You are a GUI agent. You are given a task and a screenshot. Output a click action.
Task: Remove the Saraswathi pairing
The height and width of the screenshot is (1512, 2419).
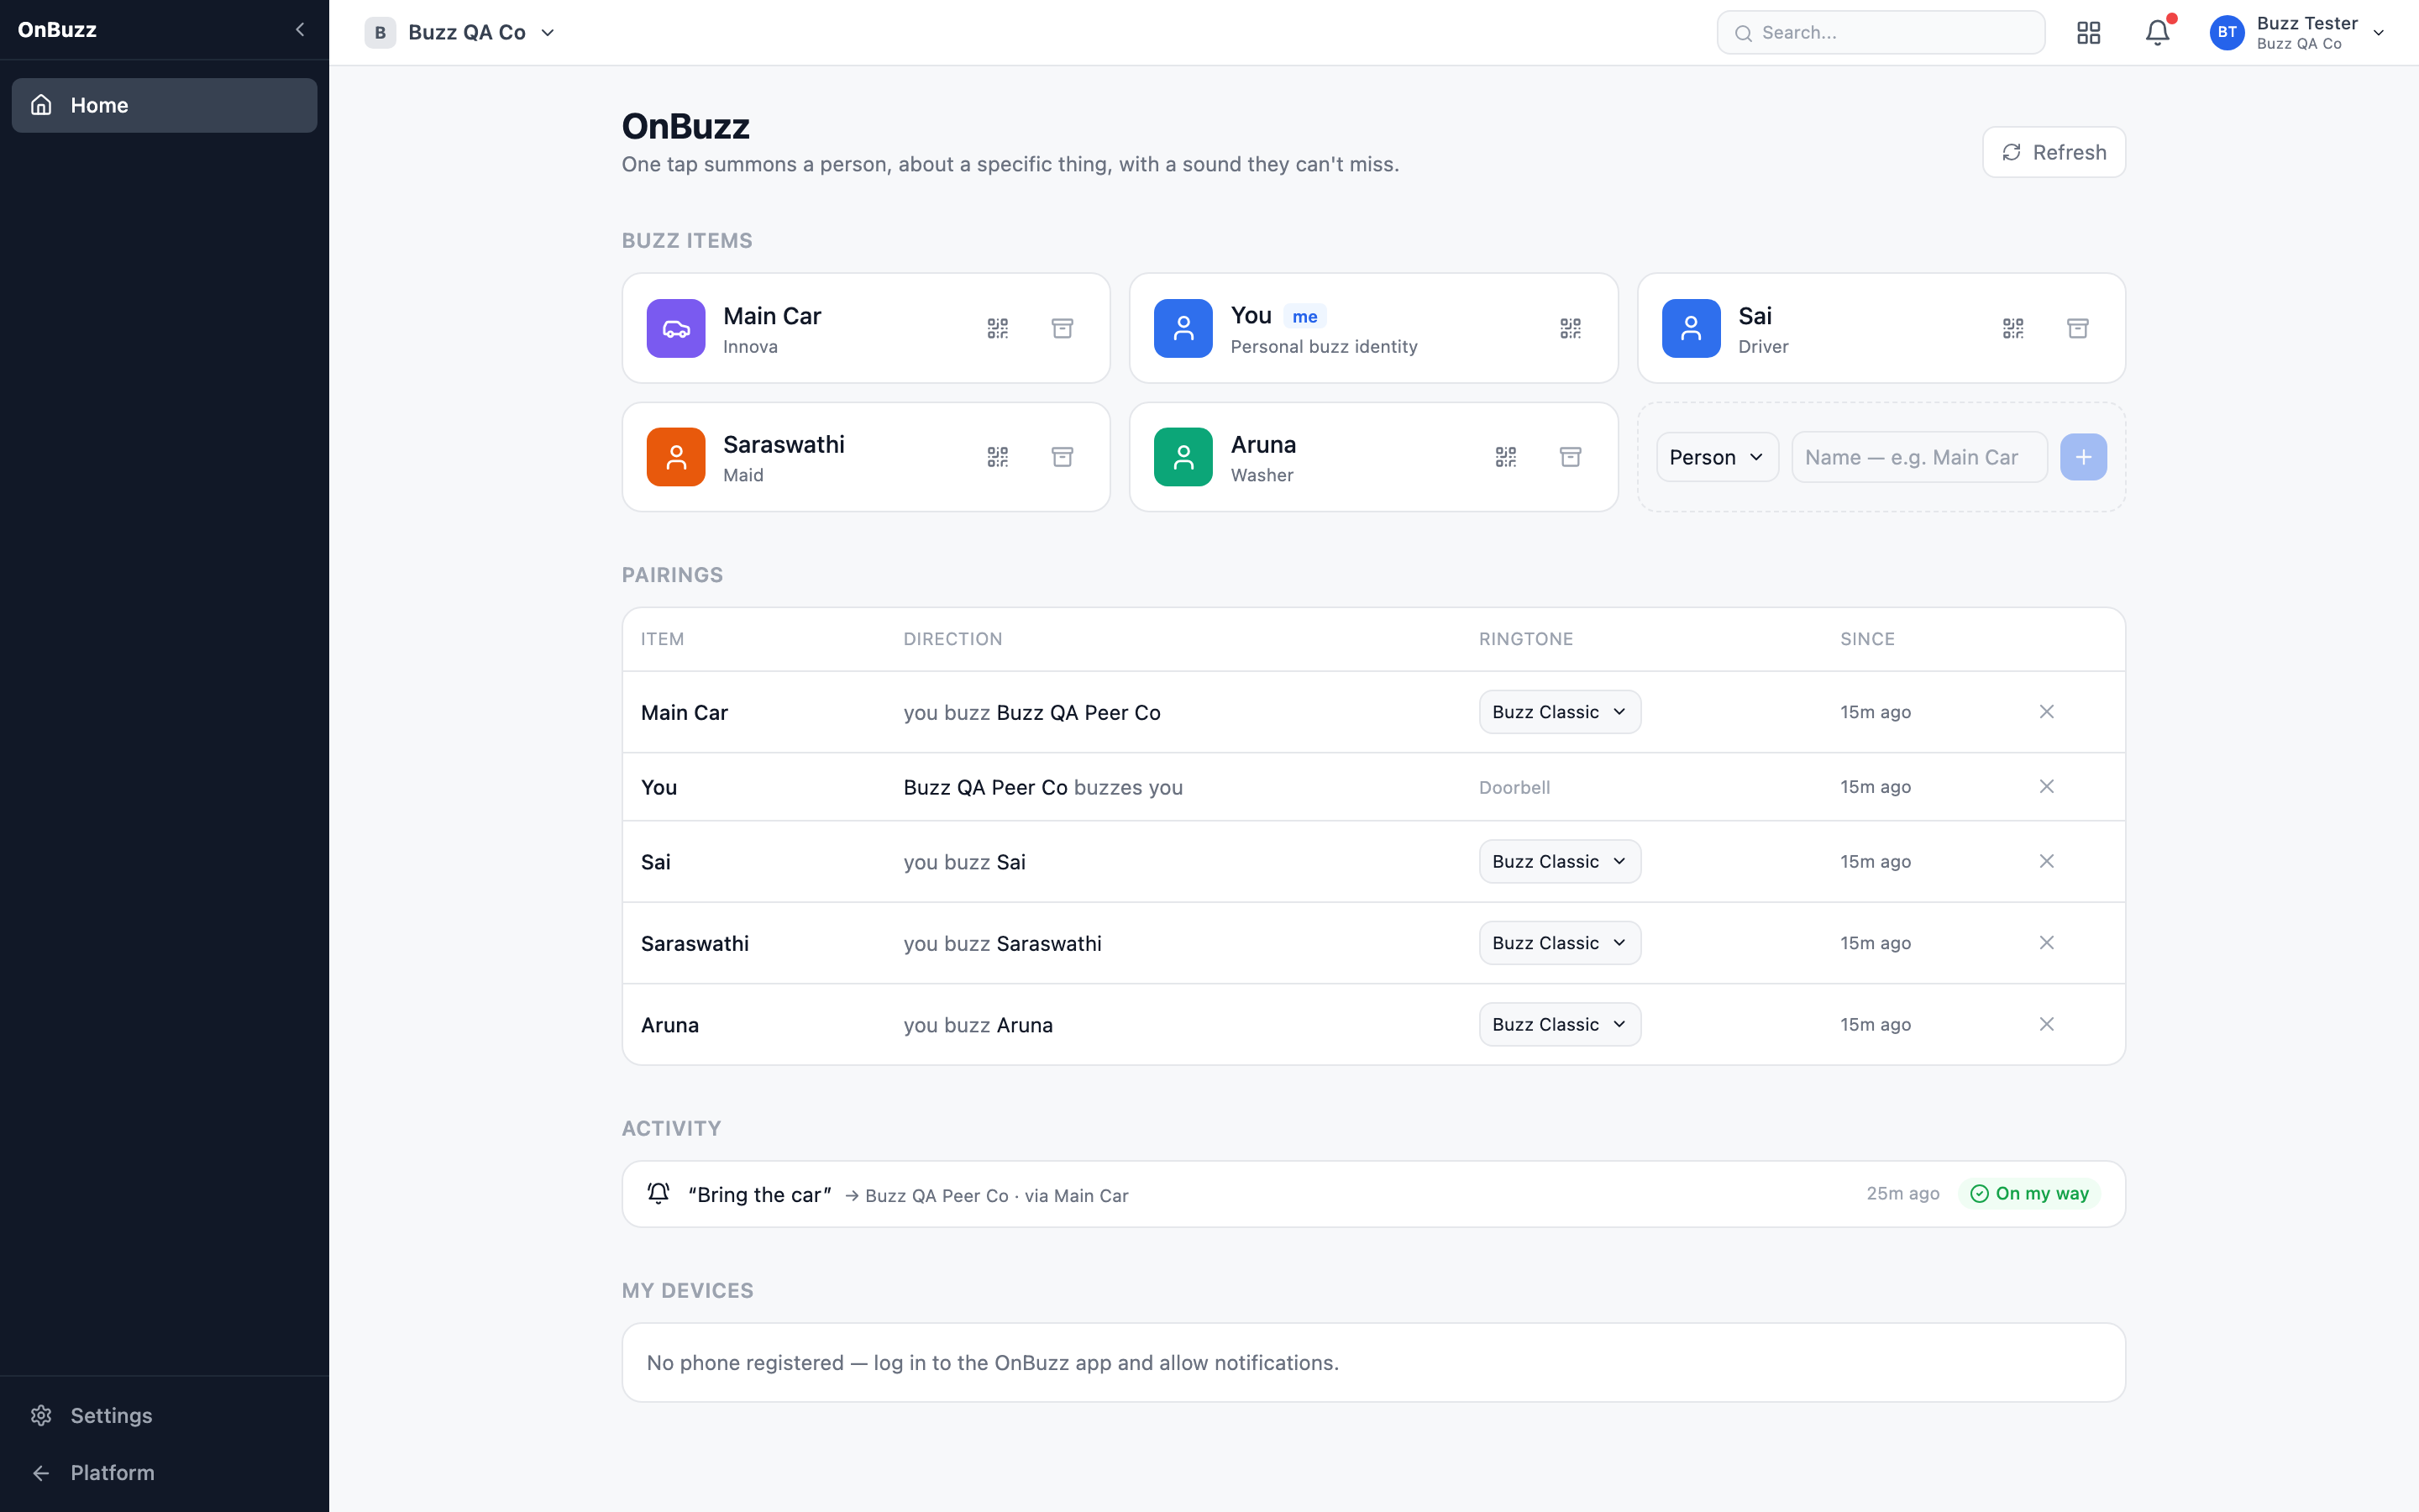click(2046, 943)
